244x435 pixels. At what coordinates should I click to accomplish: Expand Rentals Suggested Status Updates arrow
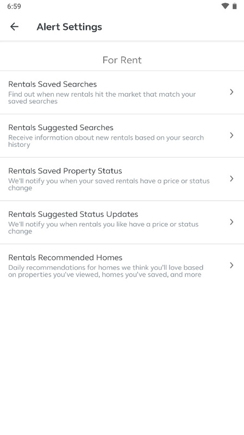pyautogui.click(x=232, y=222)
